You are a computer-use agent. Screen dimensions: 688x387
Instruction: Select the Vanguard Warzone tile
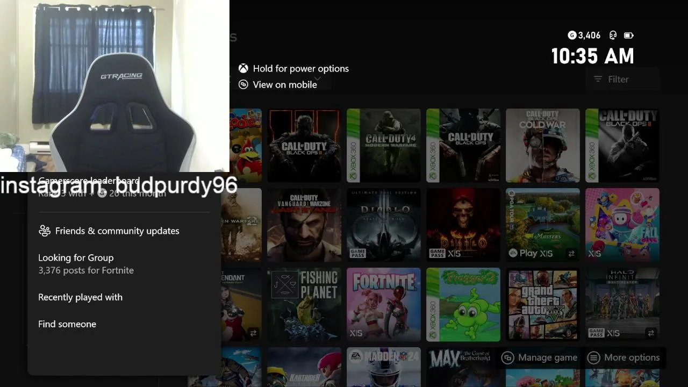click(x=304, y=225)
